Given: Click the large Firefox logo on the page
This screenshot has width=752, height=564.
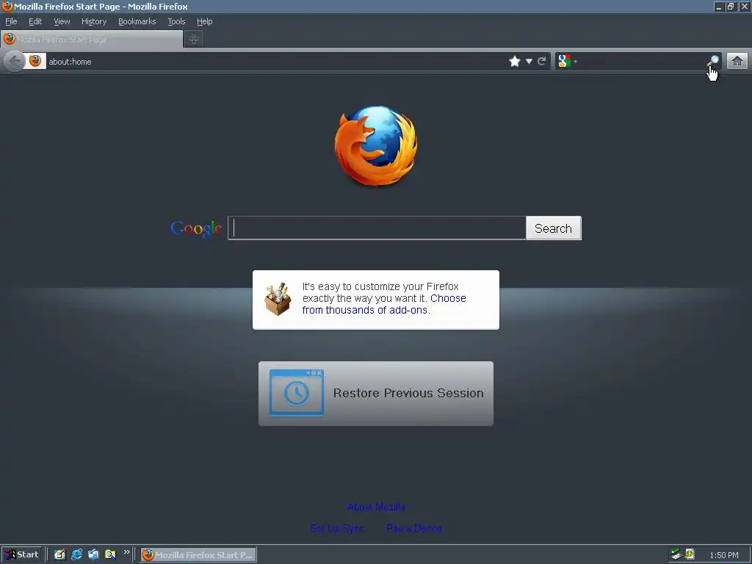Looking at the screenshot, I should (376, 146).
